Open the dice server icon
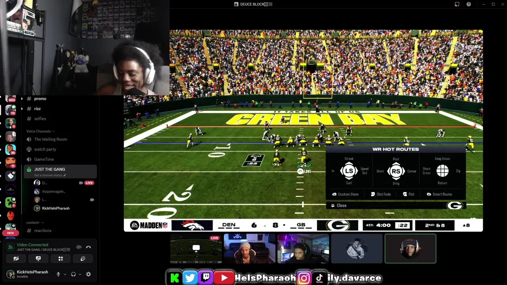This screenshot has width=507, height=285. 11,176
